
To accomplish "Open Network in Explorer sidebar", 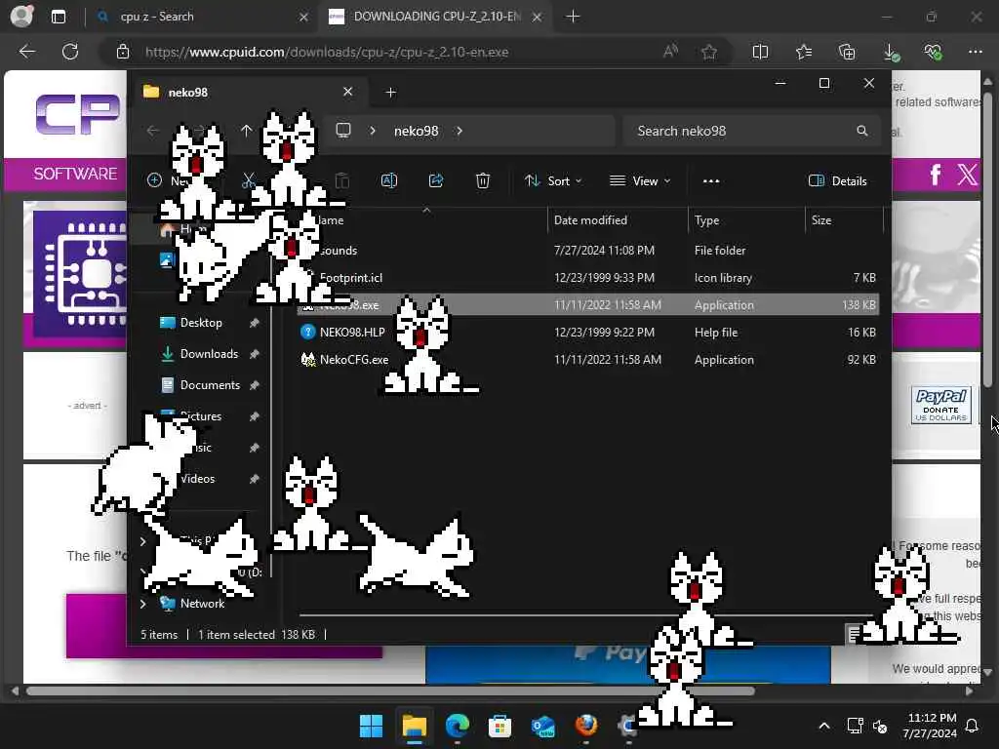I will (x=202, y=603).
